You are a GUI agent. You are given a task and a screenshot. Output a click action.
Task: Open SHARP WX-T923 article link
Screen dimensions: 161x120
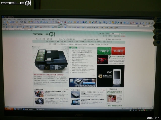55,92
